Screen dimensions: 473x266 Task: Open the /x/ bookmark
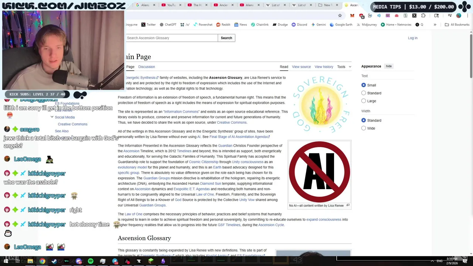pyautogui.click(x=185, y=25)
